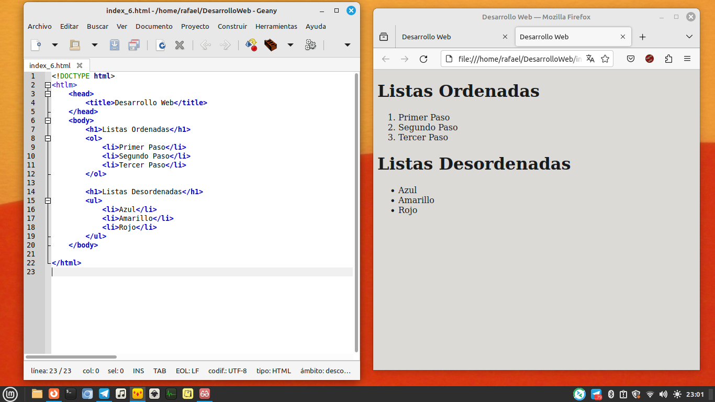
Task: Save the current file with Geany's save icon
Action: pos(115,45)
